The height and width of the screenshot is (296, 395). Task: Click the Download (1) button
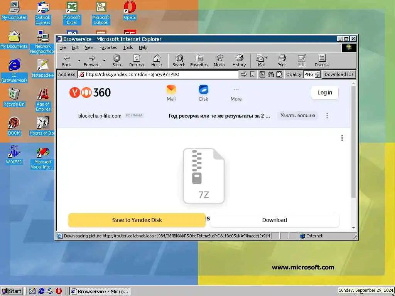coord(339,74)
